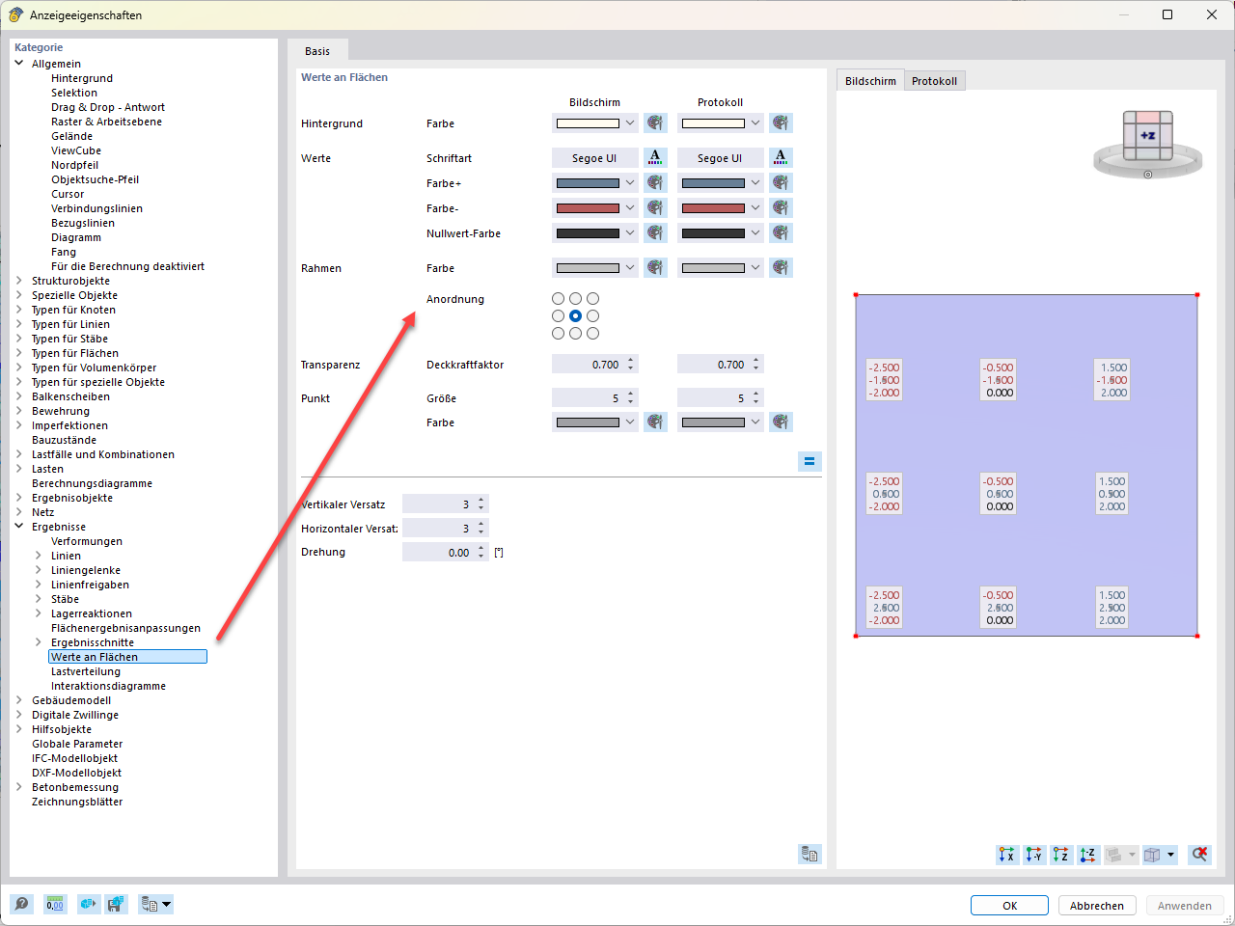Switch to the Protokoll preview tab

934,81
